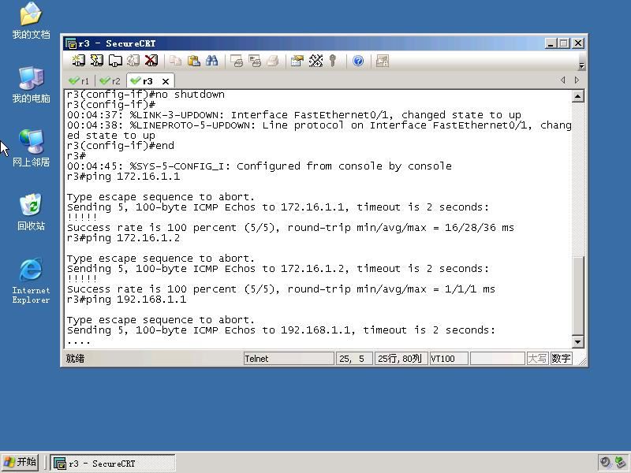Open the 开始 Start button
The height and width of the screenshot is (473, 631).
click(x=21, y=462)
